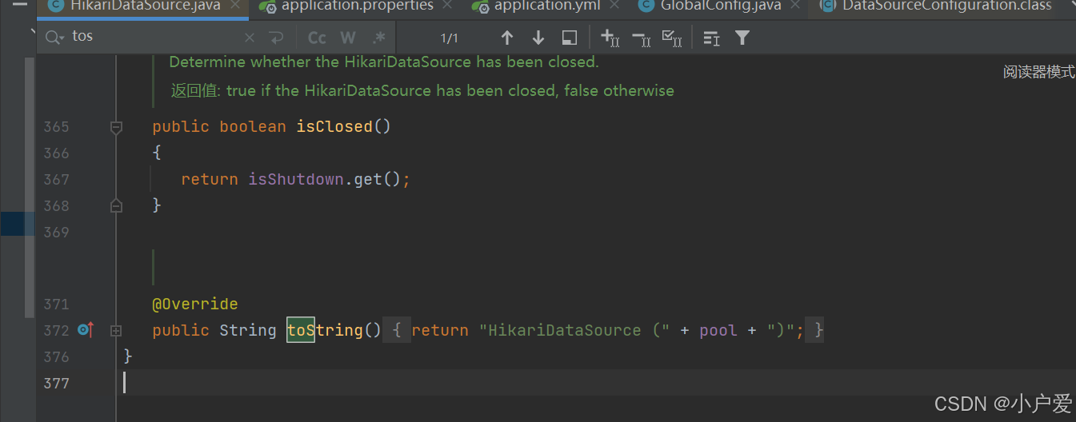Click the highlighted 'toString' method name

coord(334,330)
